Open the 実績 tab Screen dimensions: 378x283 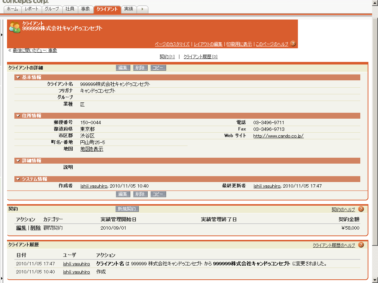pyautogui.click(x=129, y=9)
